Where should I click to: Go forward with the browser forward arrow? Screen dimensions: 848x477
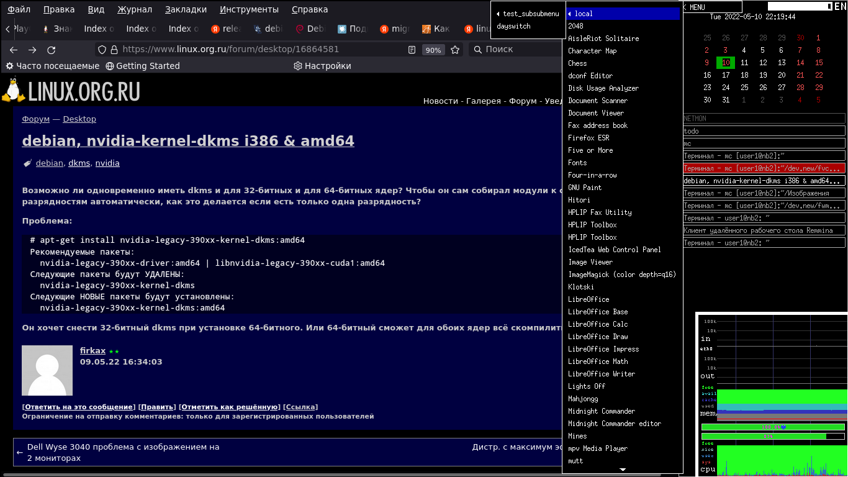tap(32, 50)
